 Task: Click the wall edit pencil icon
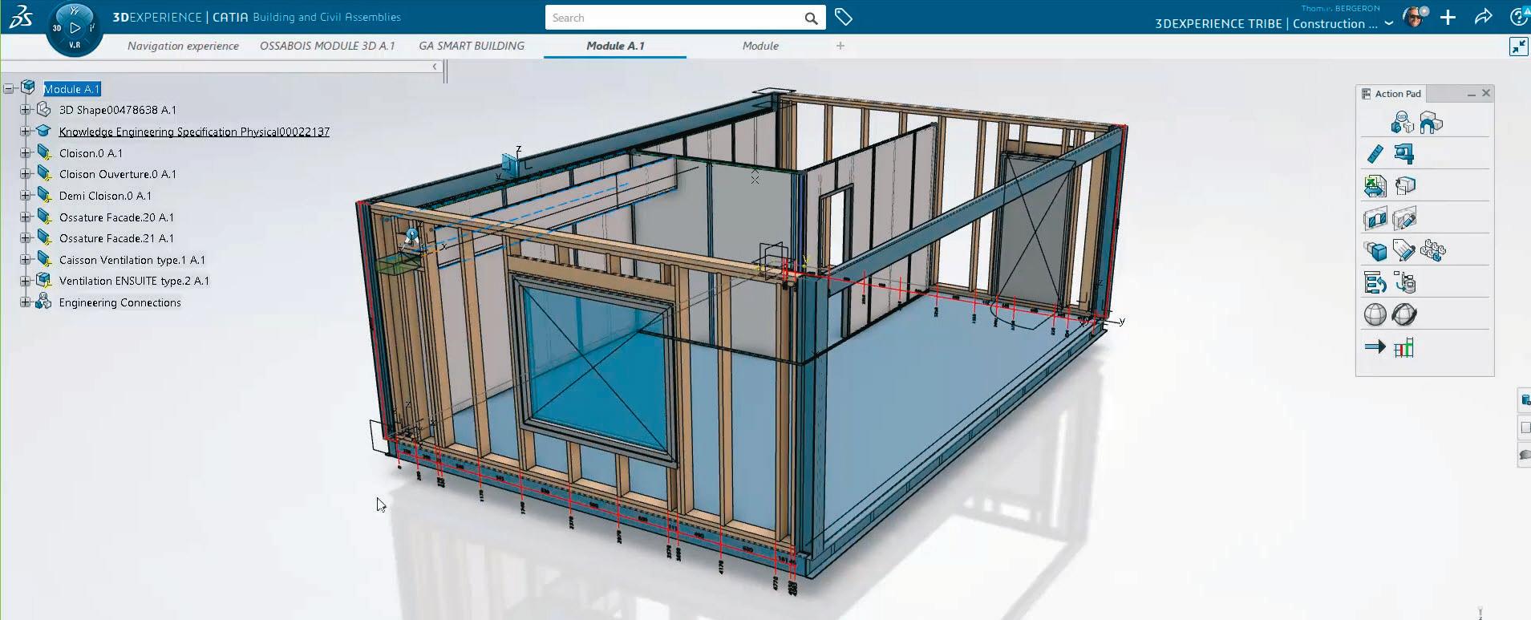pyautogui.click(x=1404, y=218)
